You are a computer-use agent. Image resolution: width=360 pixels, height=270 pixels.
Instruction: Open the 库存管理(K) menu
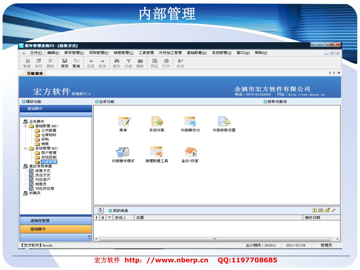click(74, 53)
